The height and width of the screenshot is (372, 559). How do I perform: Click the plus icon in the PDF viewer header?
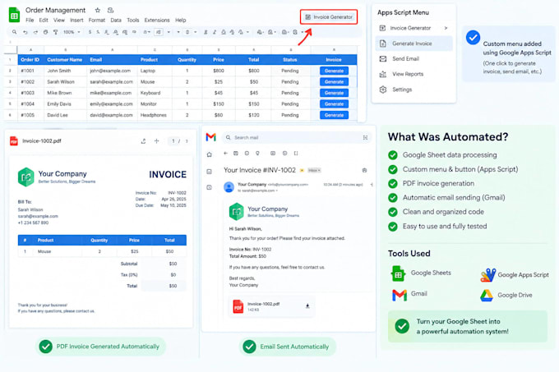pos(156,141)
